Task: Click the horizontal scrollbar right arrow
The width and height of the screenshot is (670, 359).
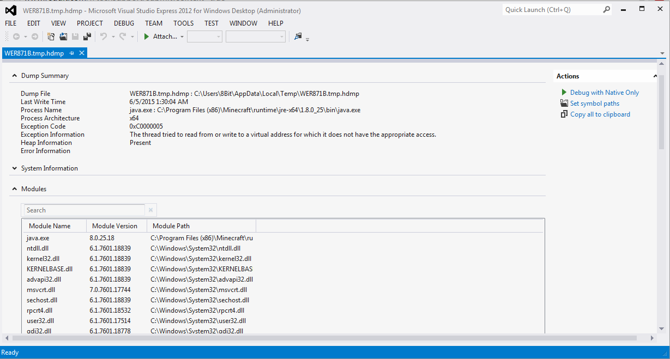Action: click(652, 338)
